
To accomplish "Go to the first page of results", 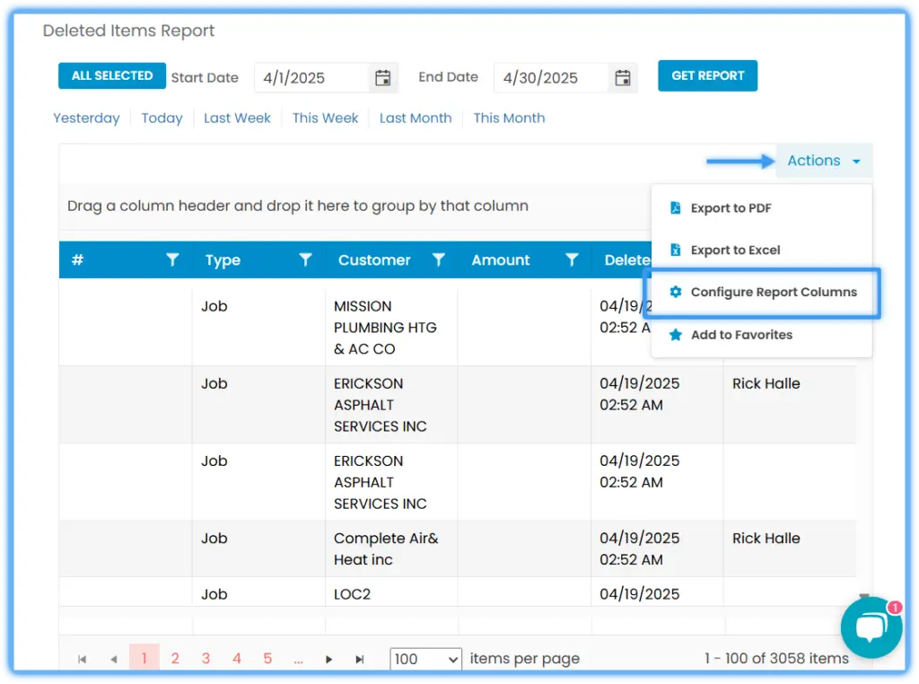I will (x=82, y=660).
